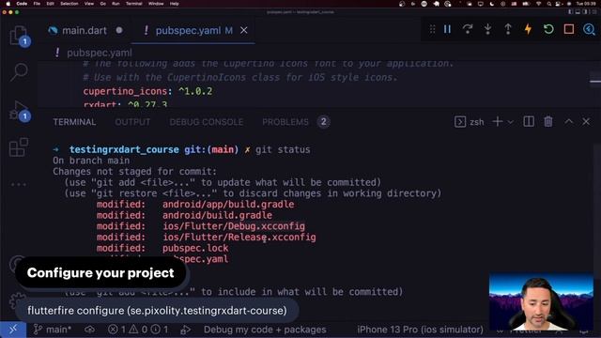Open Dart DevTools widget inspector icon
The image size is (601, 338).
click(x=589, y=29)
